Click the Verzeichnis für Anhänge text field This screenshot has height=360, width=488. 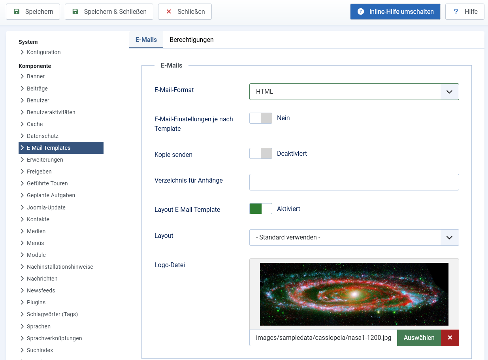354,182
